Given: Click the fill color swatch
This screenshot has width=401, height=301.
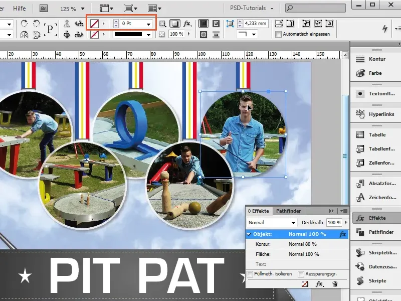Looking at the screenshot, I should 94,24.
